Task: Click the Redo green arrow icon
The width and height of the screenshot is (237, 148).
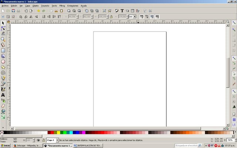Action: coord(44,11)
